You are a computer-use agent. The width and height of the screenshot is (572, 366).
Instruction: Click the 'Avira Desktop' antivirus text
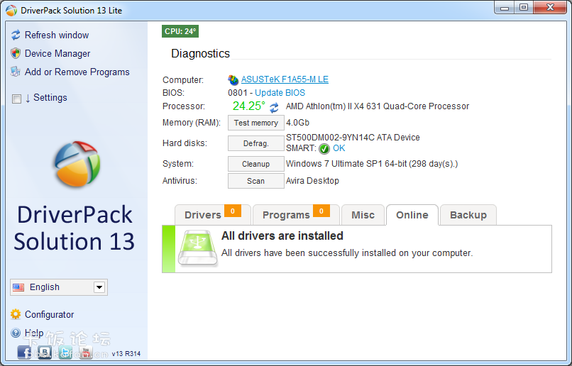(x=312, y=181)
